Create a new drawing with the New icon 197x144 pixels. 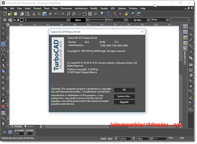[x=5, y=14]
